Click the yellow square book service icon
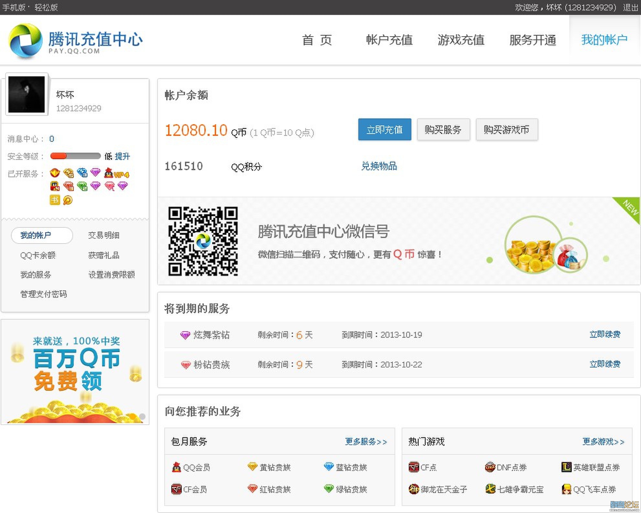Screen dimensions: 641x513 point(55,200)
